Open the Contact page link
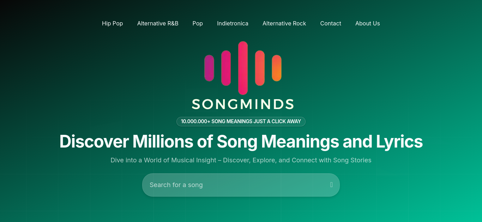 (x=331, y=23)
